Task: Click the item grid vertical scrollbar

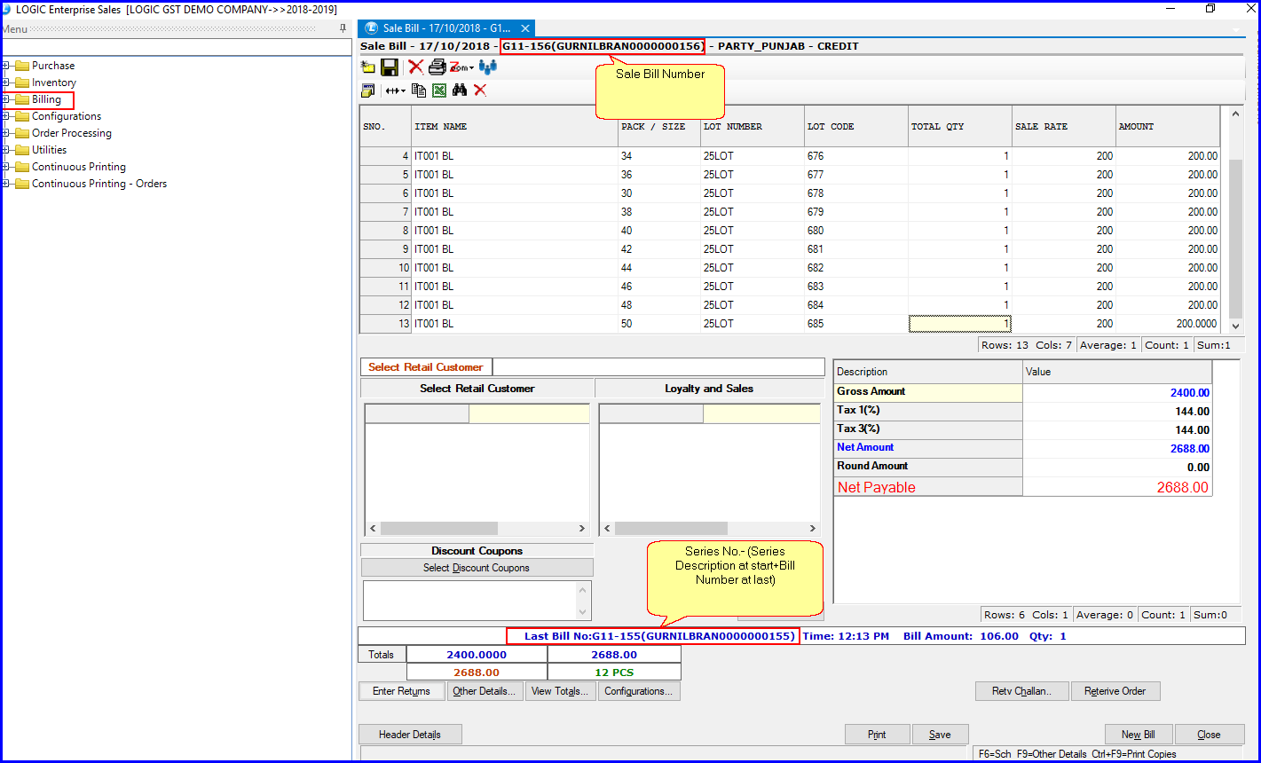Action: (x=1234, y=220)
